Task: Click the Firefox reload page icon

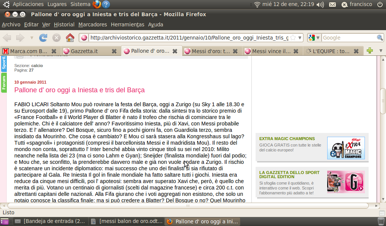Action: tap(43, 38)
